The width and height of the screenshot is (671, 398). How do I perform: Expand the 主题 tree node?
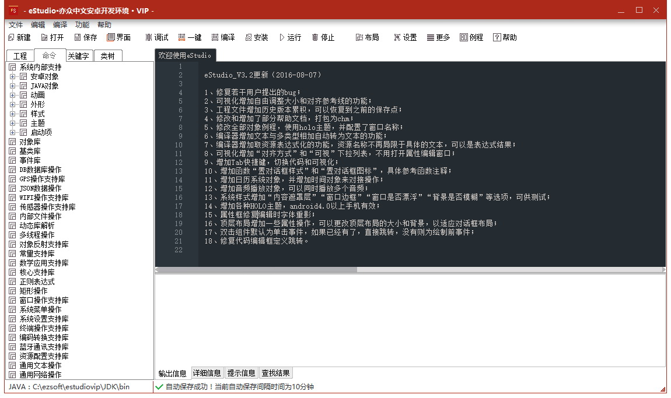click(x=12, y=123)
